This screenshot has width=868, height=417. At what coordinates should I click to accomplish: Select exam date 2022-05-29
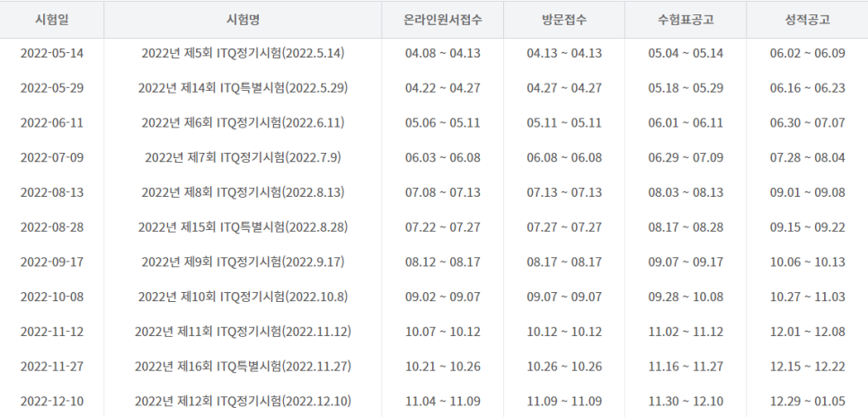point(52,88)
